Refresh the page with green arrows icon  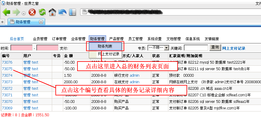tap(42, 12)
